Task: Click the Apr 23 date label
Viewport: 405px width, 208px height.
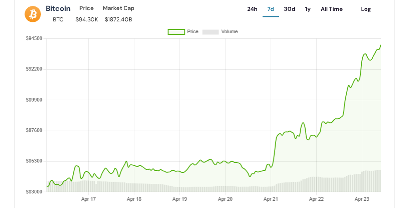Action: (362, 199)
